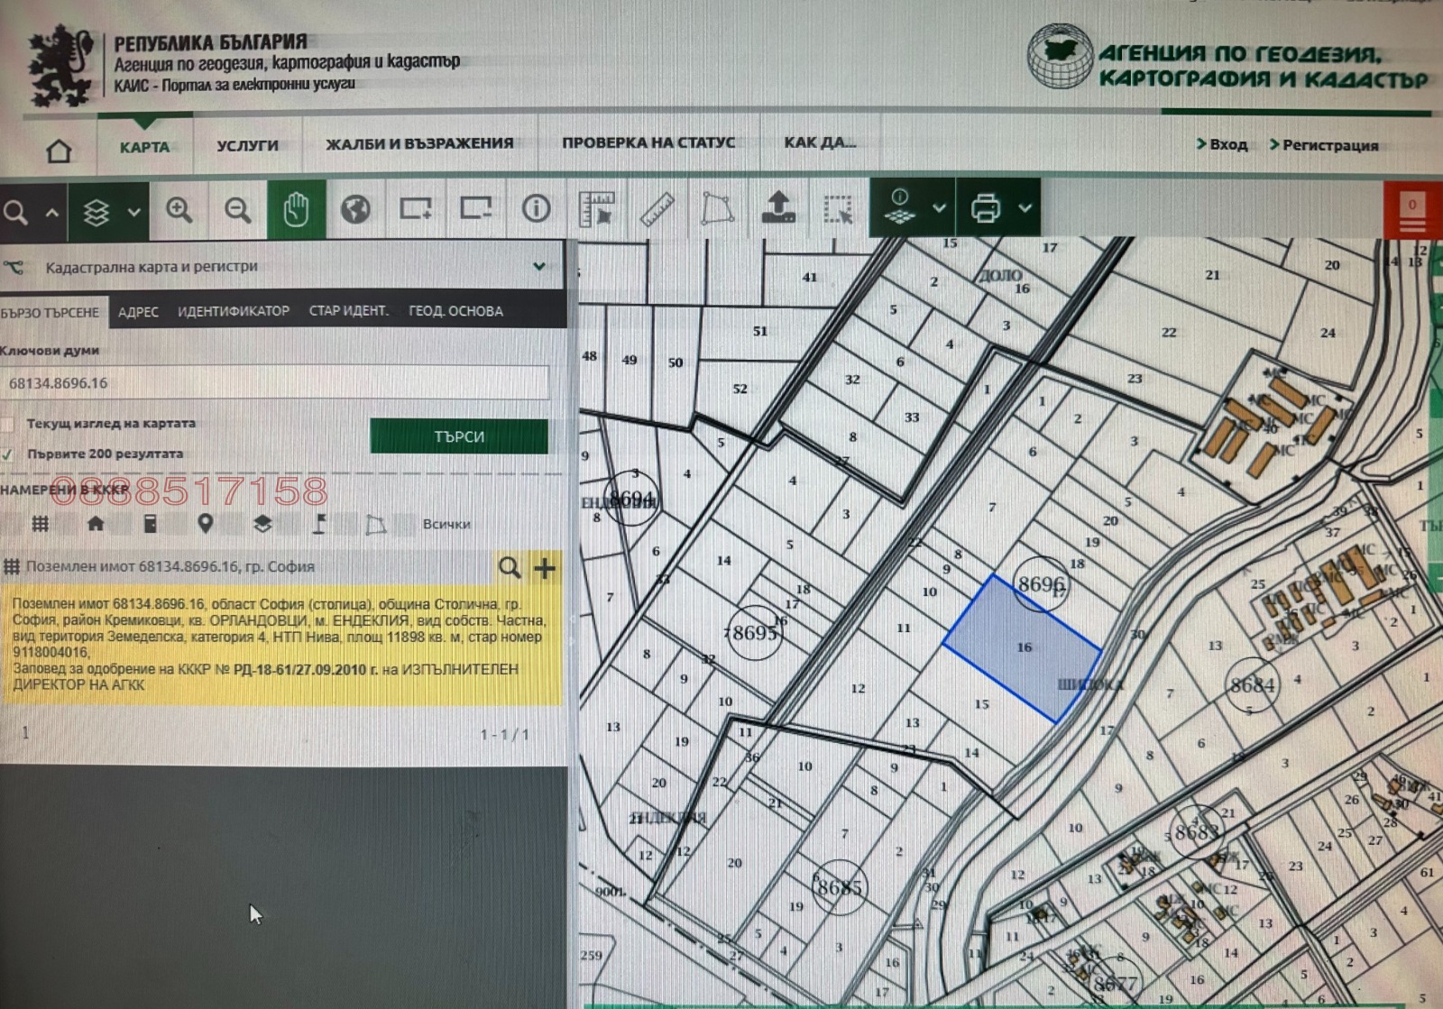Click the keywords search input field
The image size is (1443, 1009).
point(275,383)
